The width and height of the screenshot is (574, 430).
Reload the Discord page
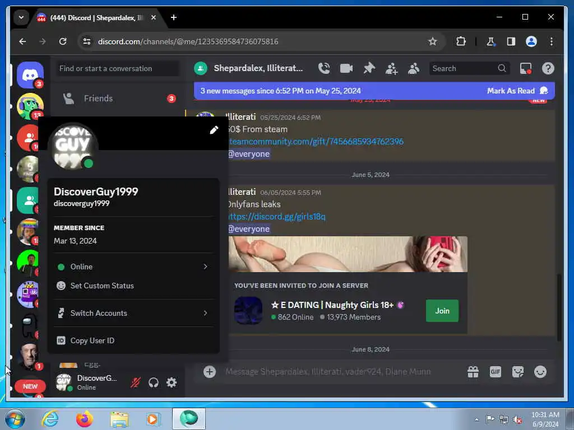tap(63, 41)
